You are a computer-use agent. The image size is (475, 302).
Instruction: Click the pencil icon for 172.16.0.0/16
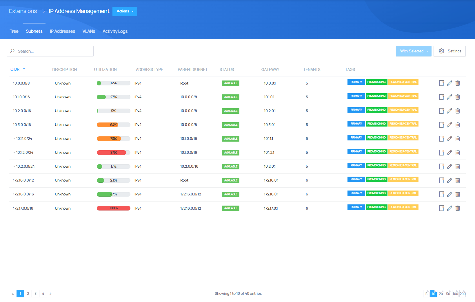(449, 194)
